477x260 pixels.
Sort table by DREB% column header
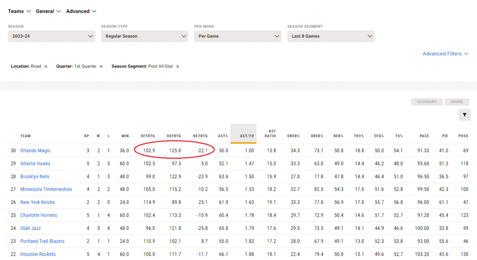(x=317, y=136)
